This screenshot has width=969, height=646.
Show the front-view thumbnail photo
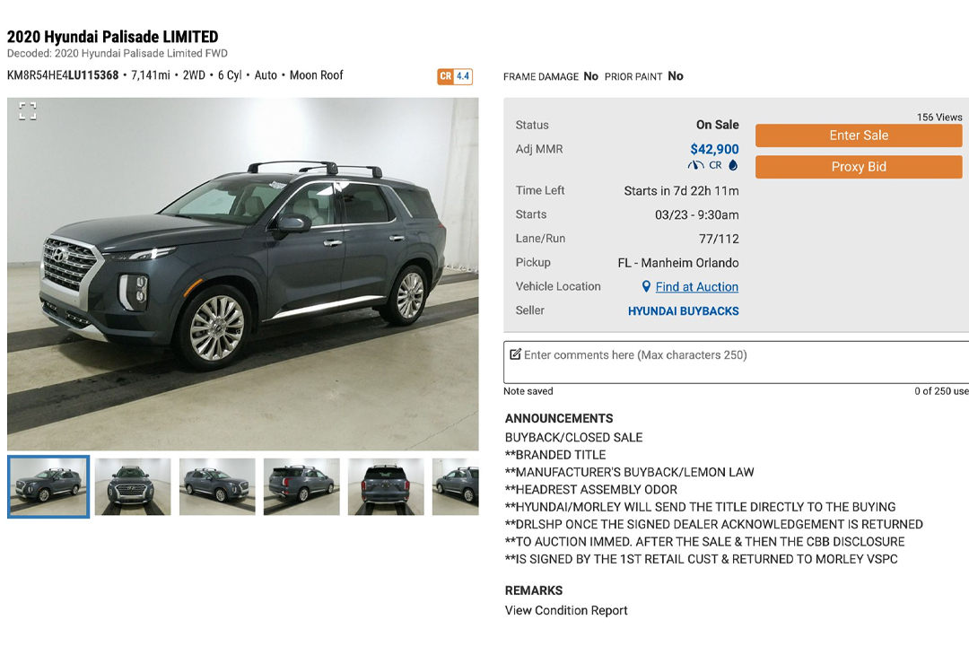tap(133, 486)
